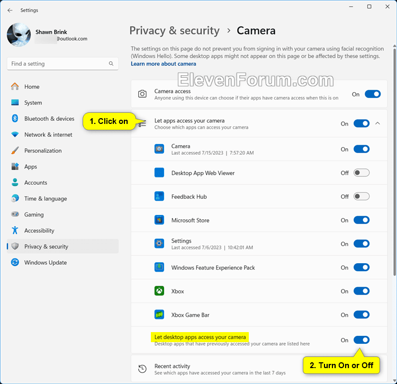Click the back arrow in Settings
Viewport: 397px width, 384px height.
(x=10, y=11)
